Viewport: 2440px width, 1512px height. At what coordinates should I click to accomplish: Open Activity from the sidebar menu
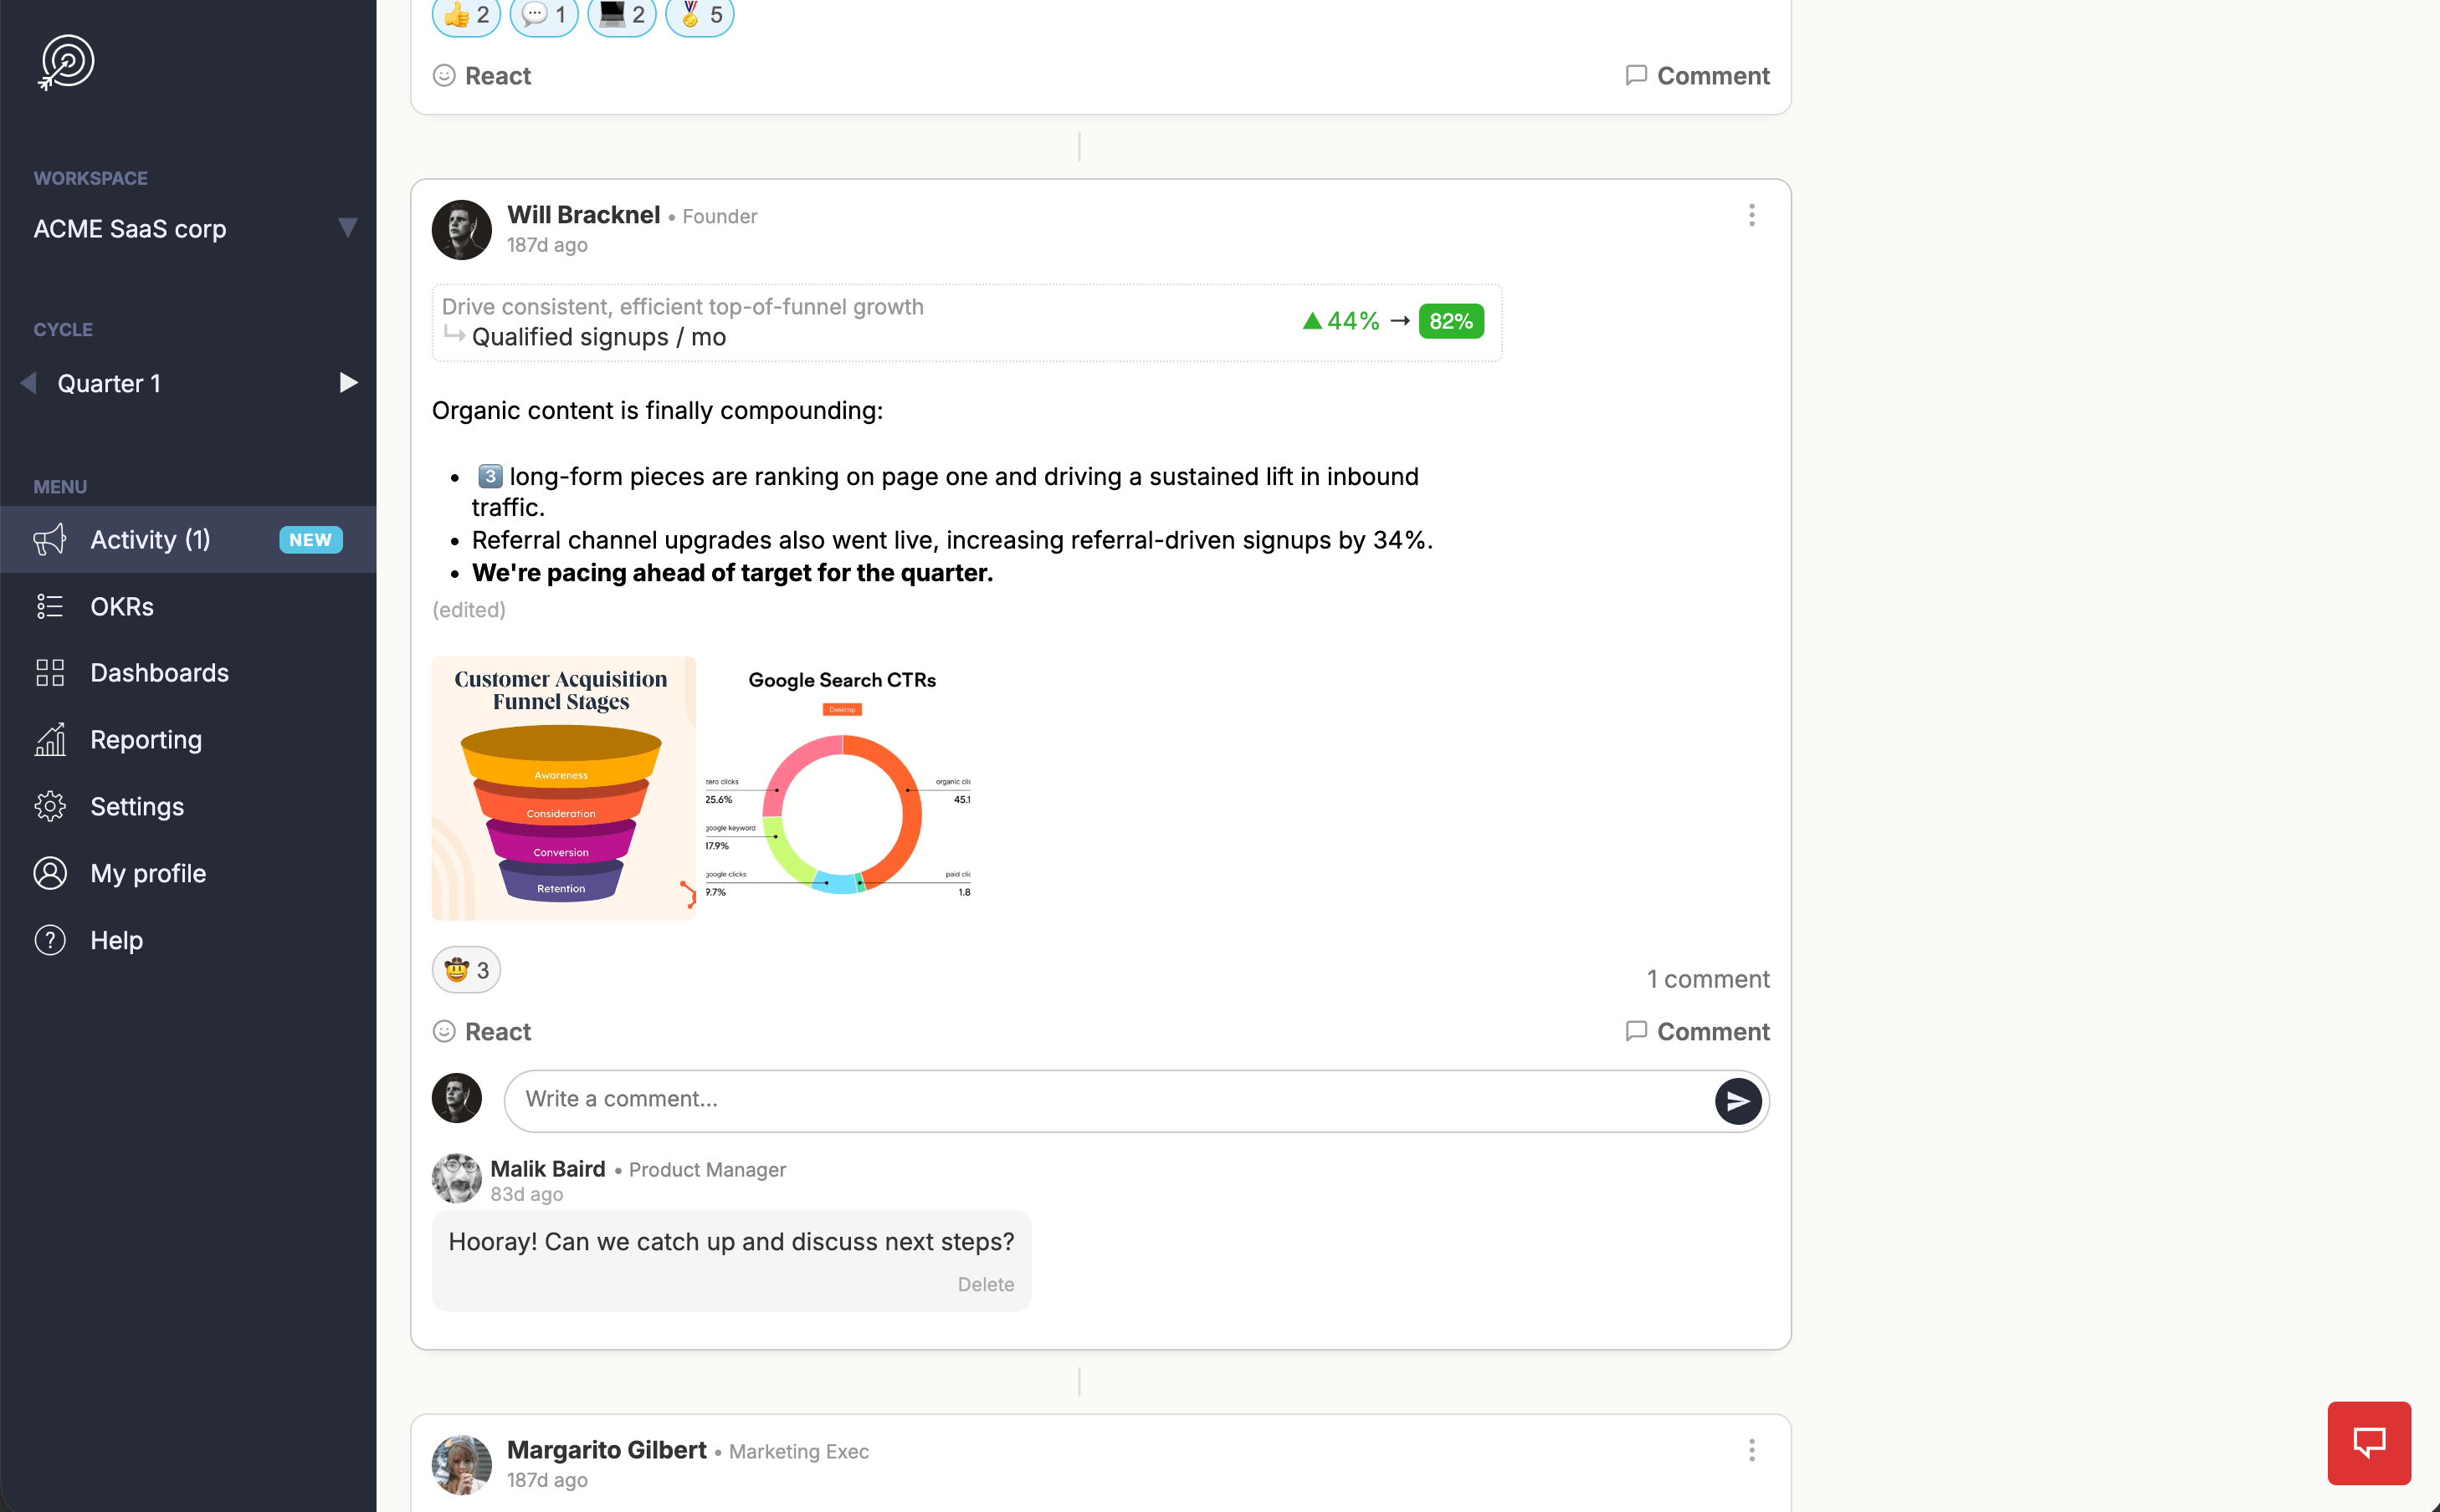(x=188, y=540)
